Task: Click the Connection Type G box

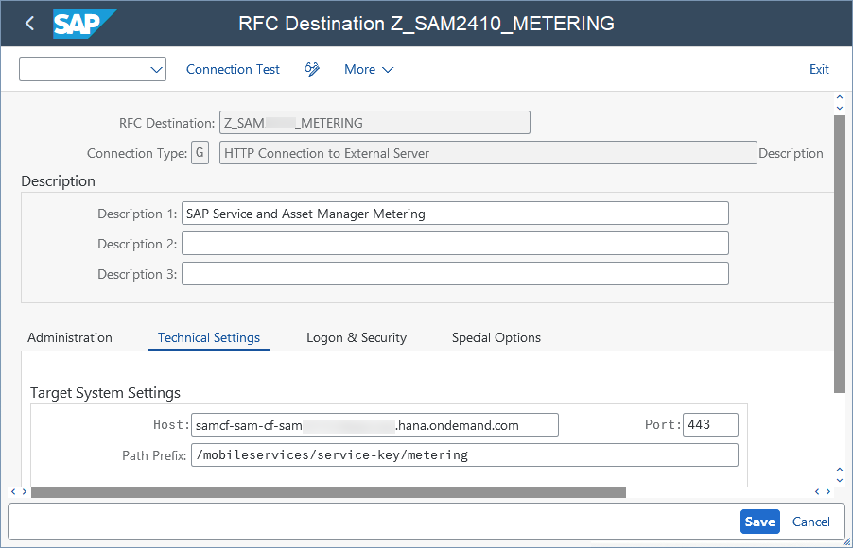Action: (x=200, y=153)
